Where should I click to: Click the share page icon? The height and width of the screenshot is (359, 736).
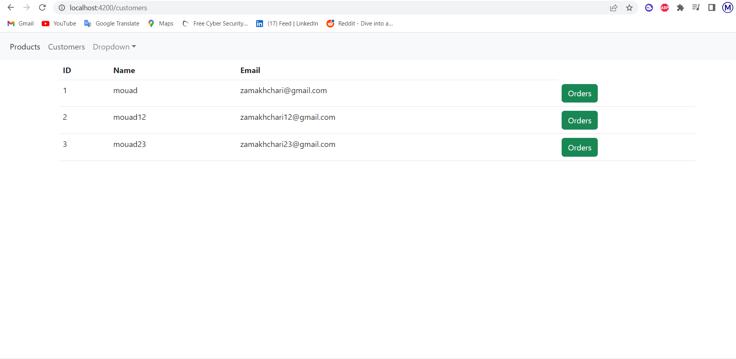tap(613, 7)
